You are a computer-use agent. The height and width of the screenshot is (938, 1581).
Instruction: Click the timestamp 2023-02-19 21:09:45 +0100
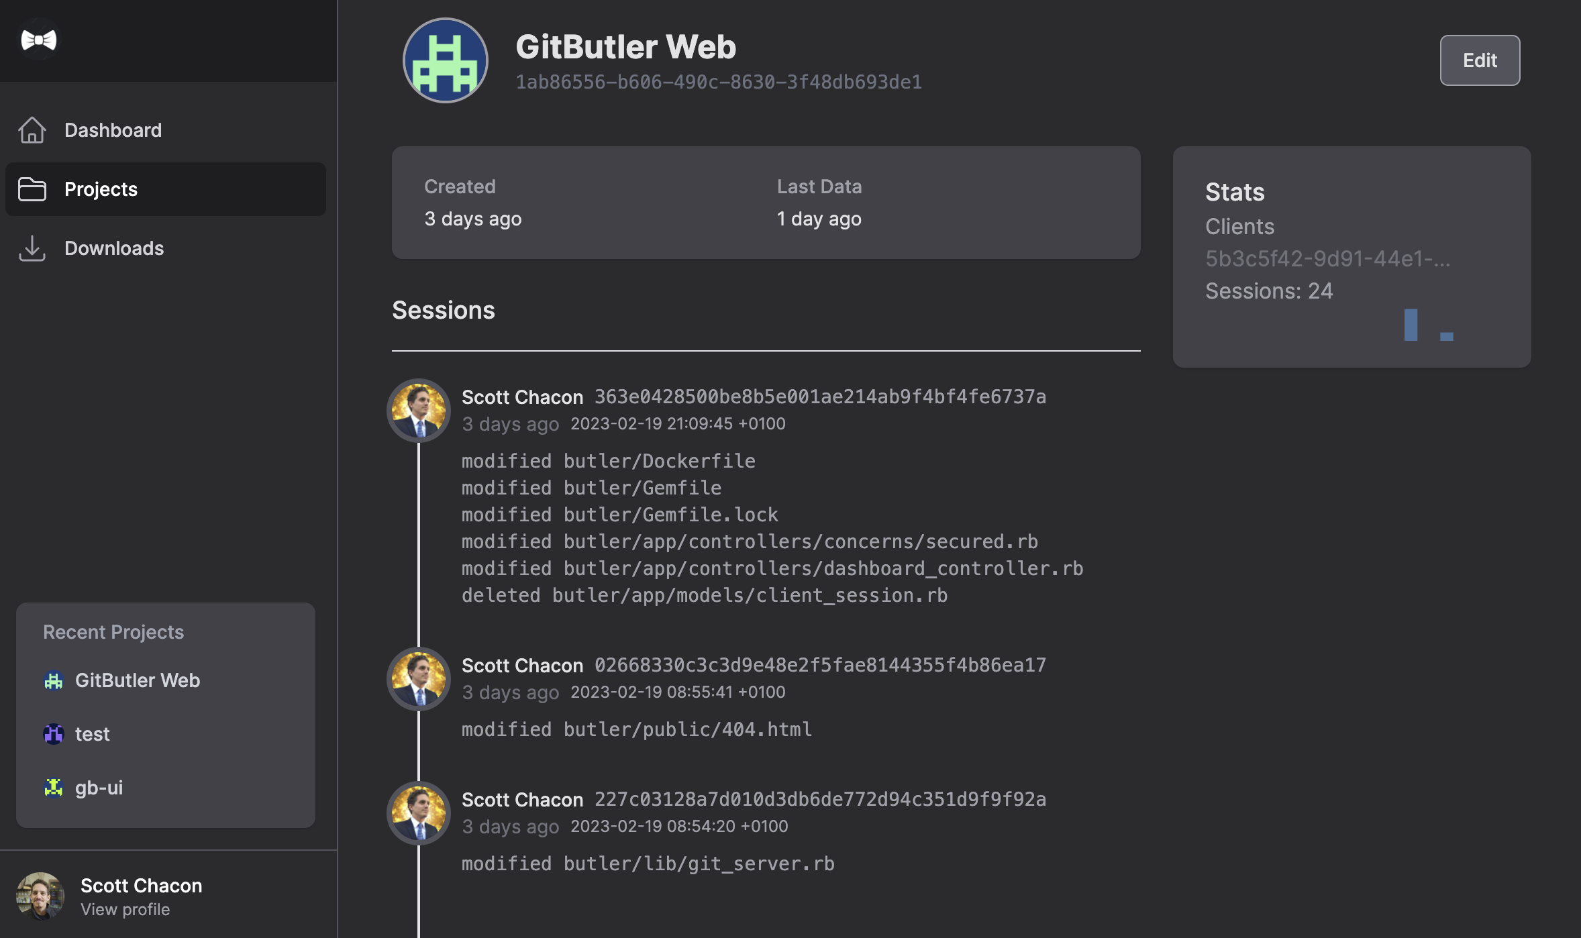(x=678, y=423)
